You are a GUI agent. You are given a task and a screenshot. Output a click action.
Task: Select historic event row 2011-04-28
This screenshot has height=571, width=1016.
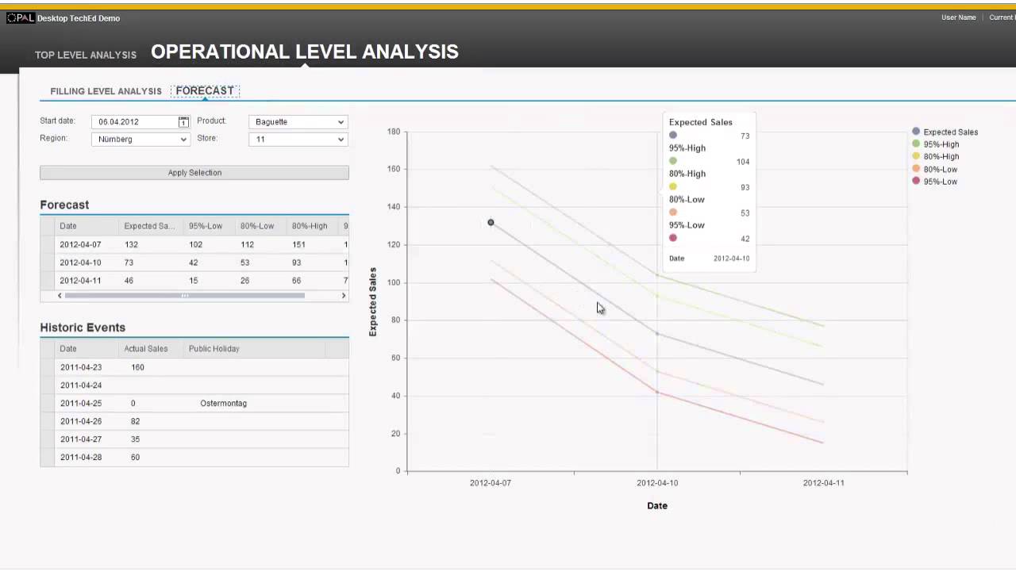coord(194,458)
